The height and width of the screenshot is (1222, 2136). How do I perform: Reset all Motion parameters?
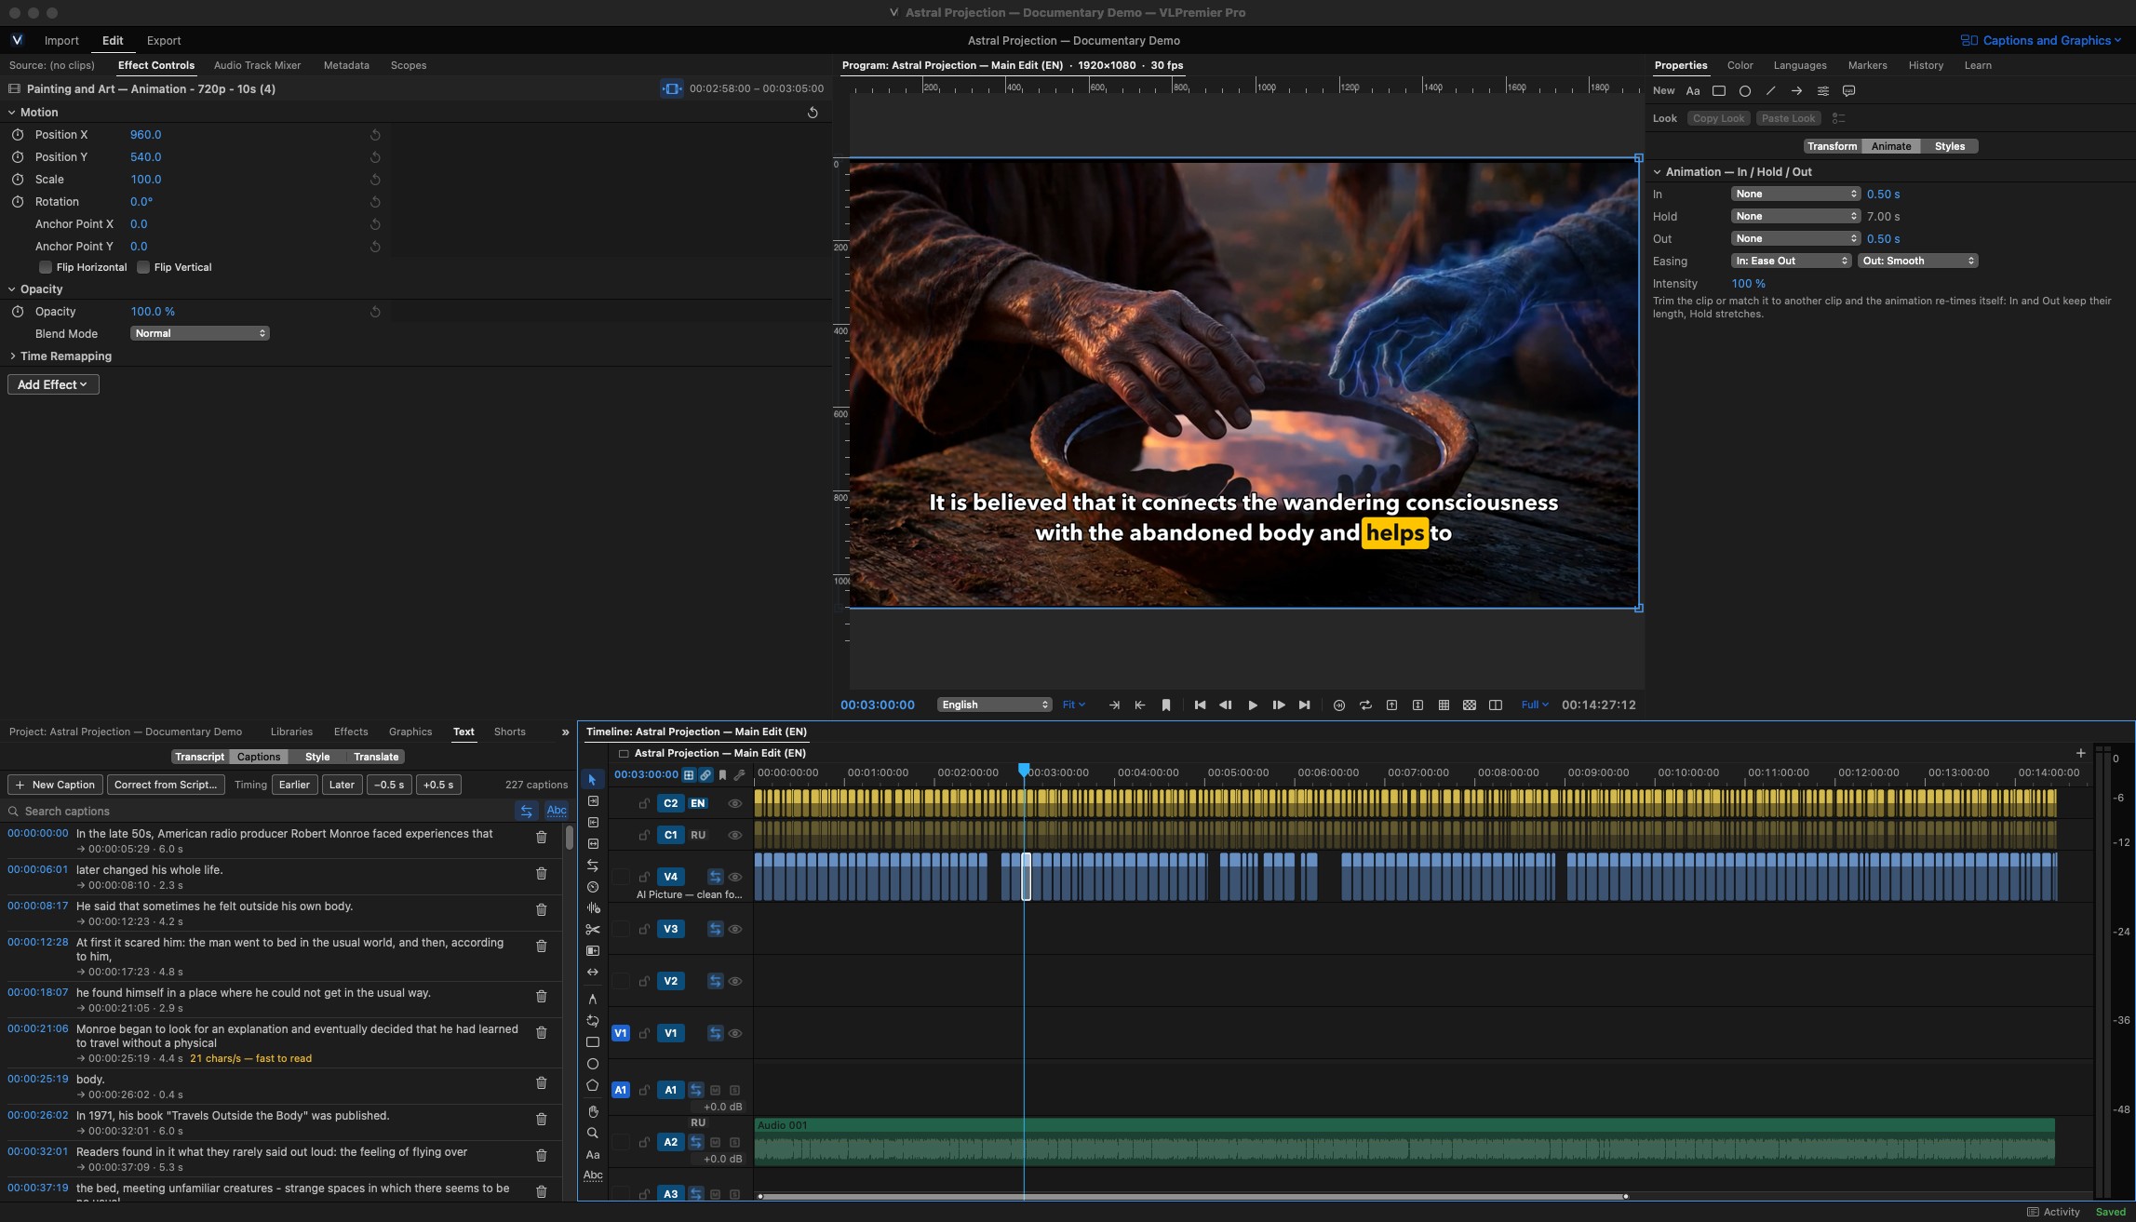click(x=813, y=113)
